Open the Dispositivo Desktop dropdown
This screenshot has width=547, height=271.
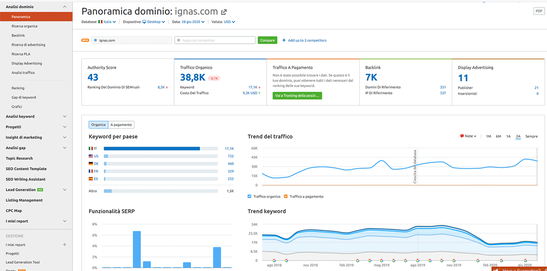(x=154, y=21)
